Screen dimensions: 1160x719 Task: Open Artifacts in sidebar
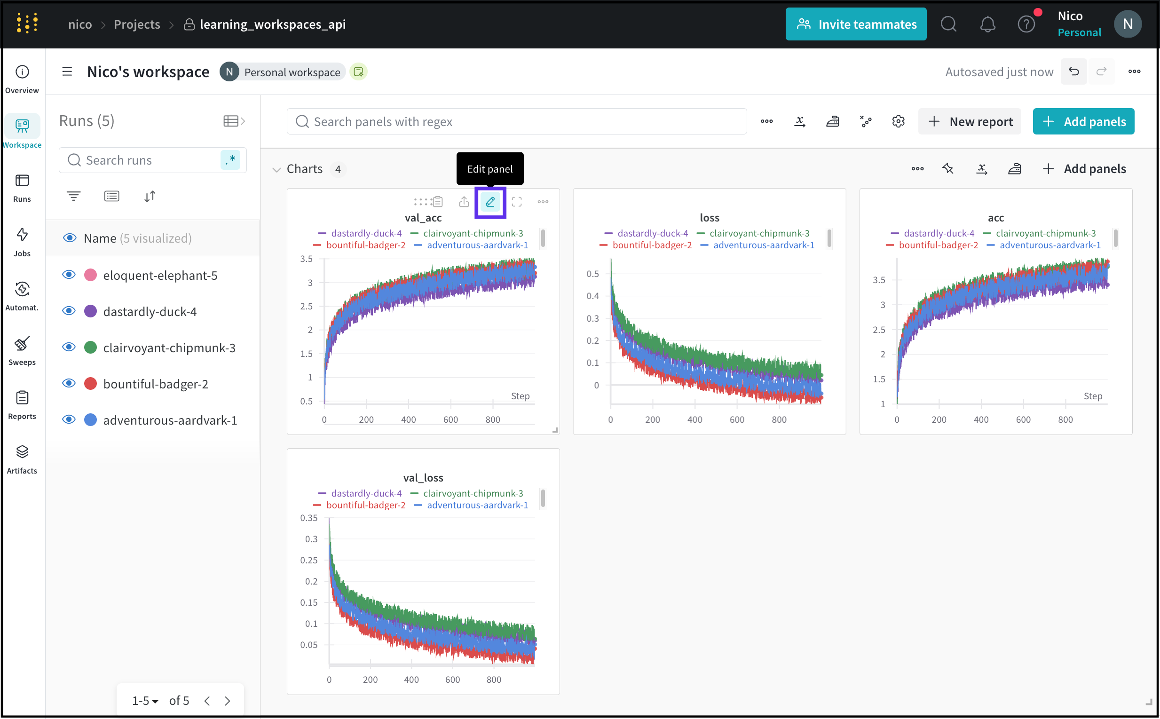tap(22, 459)
